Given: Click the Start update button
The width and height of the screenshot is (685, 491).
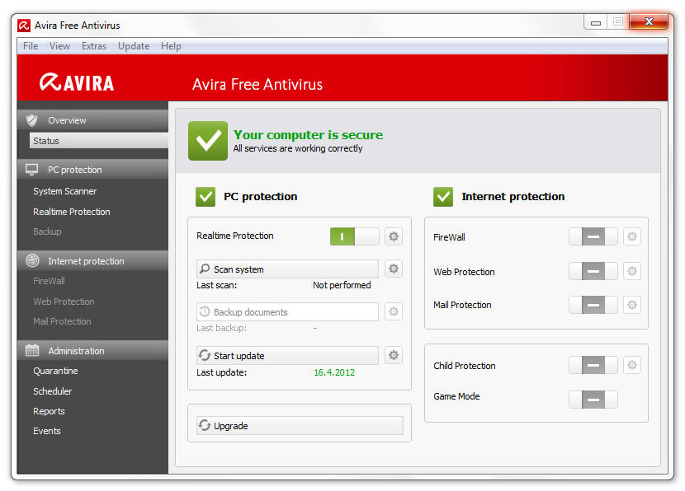Looking at the screenshot, I should click(287, 355).
